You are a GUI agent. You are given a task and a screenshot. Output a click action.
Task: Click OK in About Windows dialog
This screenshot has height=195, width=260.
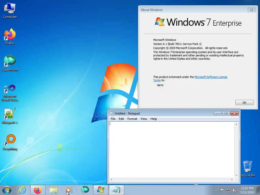[245, 103]
